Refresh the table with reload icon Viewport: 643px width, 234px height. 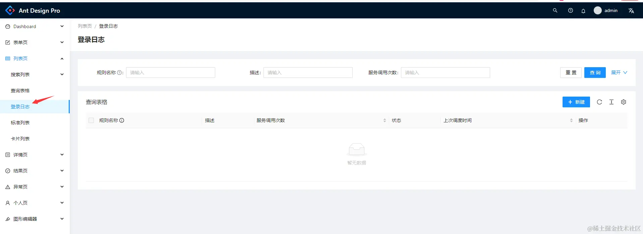599,102
